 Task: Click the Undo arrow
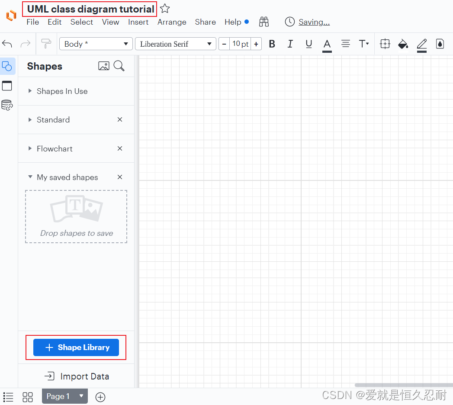pyautogui.click(x=7, y=44)
